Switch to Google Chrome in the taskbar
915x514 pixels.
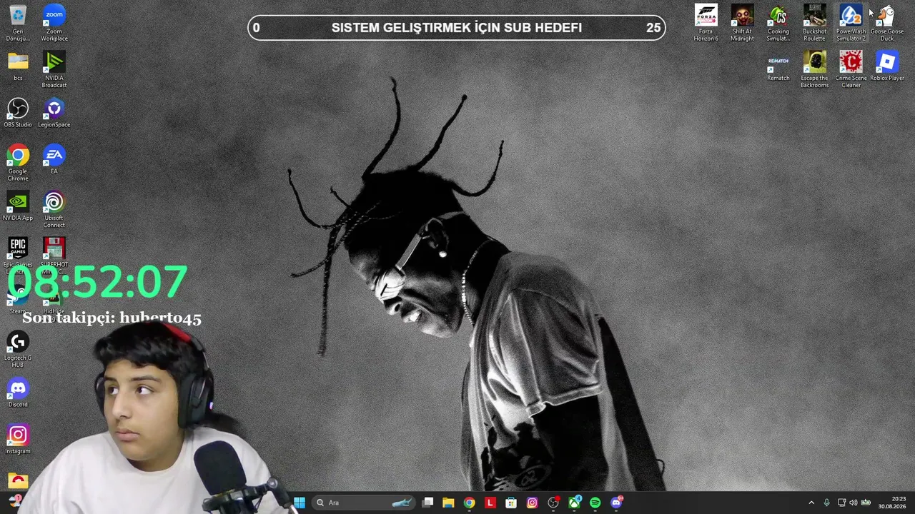point(469,503)
